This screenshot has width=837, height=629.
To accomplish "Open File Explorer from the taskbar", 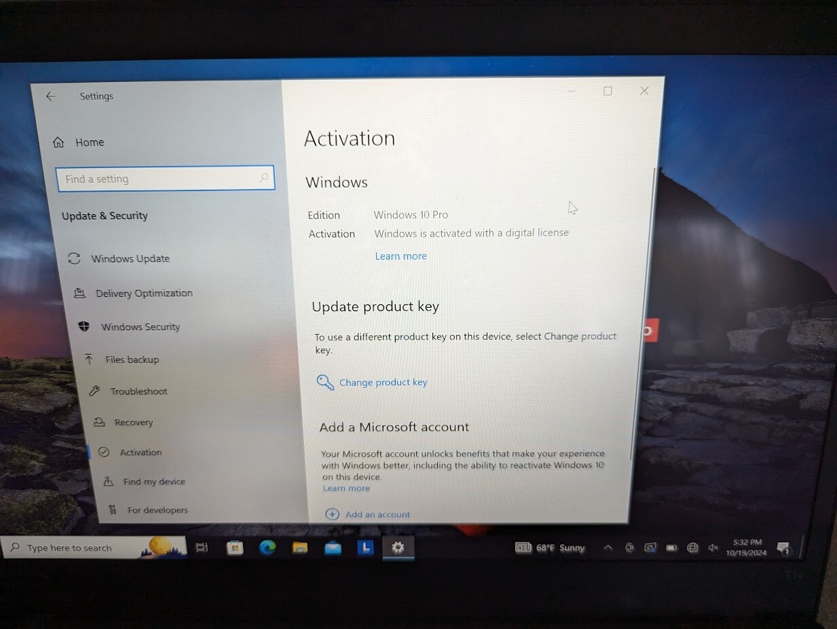I will (300, 547).
